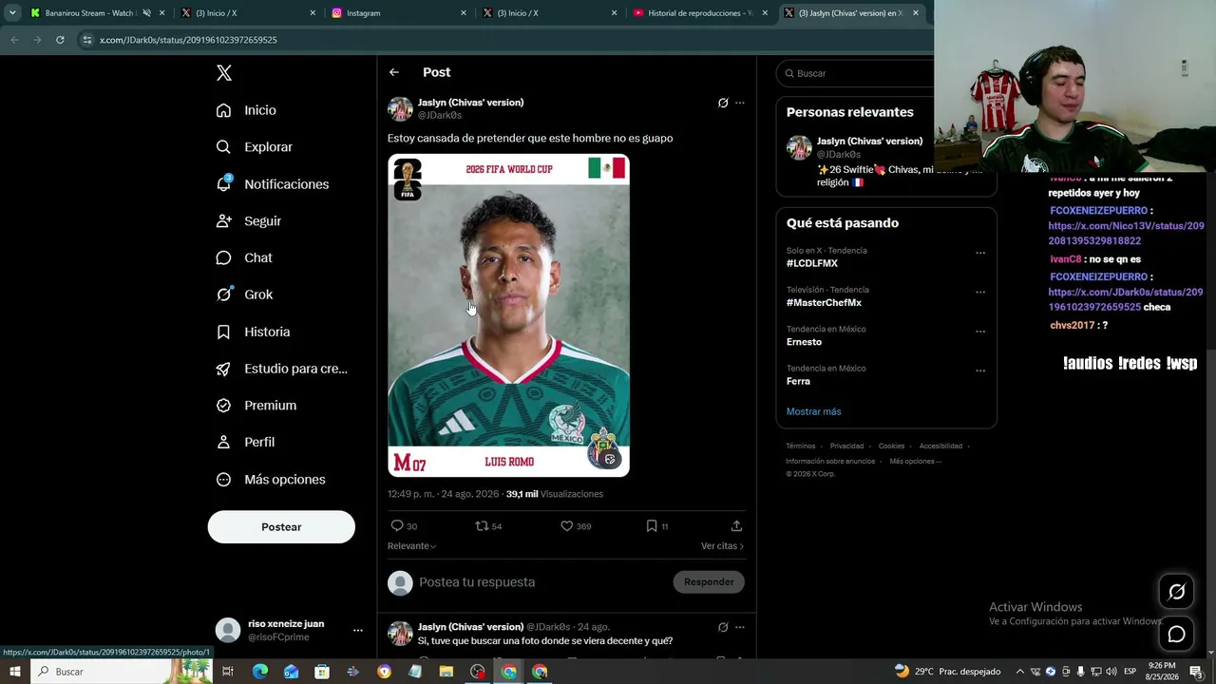Switch to the Instagram tab

pos(399,13)
